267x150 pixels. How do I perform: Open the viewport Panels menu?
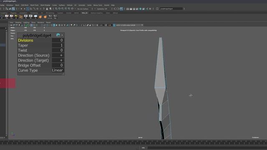point(48,22)
